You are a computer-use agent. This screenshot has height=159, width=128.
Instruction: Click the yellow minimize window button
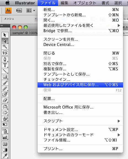pyautogui.click(x=20, y=27)
